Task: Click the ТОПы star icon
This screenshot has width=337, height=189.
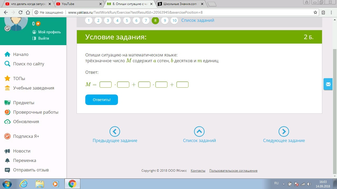Action: (7, 78)
